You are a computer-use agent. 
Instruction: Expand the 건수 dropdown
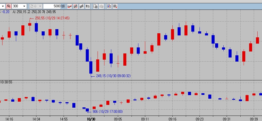tap(40, 6)
